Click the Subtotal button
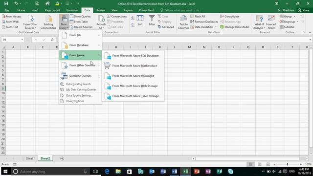313x176 pixels. tap(287, 27)
